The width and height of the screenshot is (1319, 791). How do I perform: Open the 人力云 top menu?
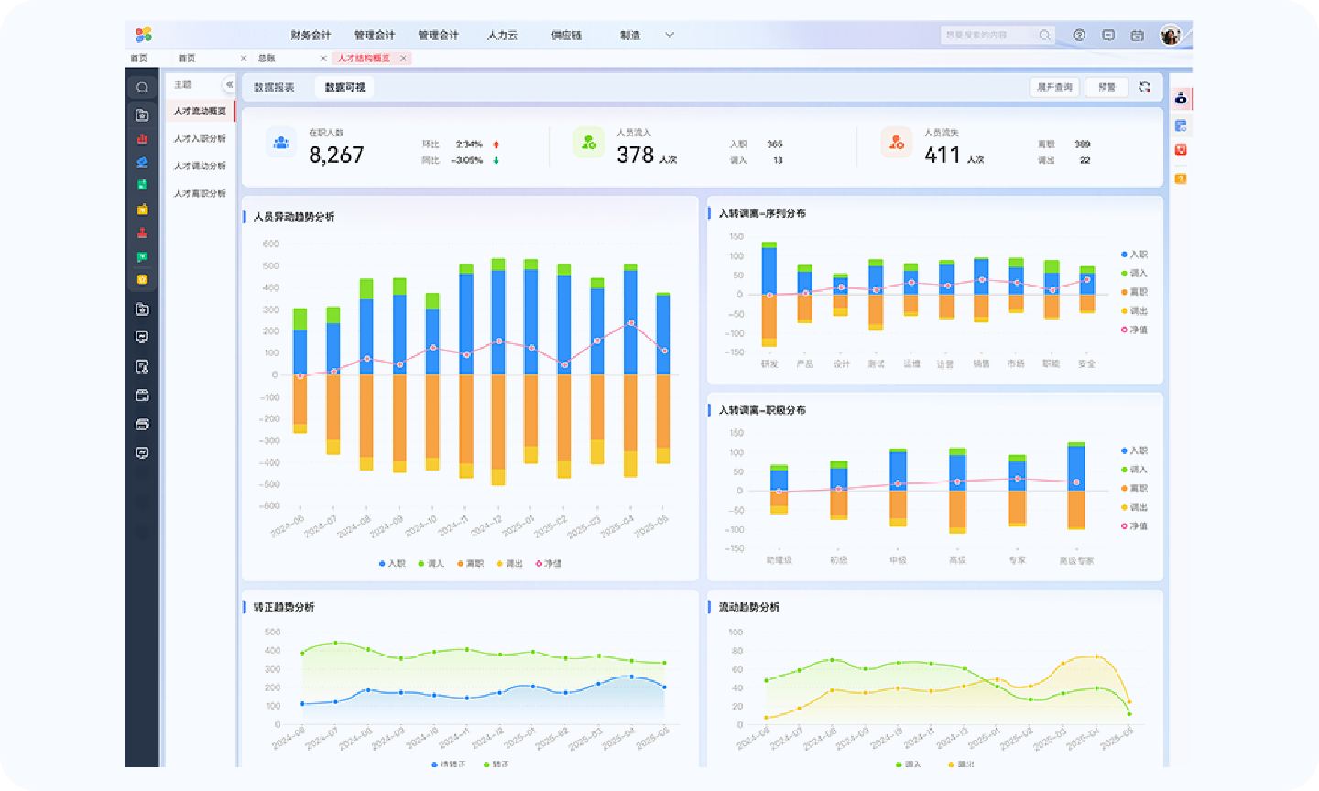(502, 35)
